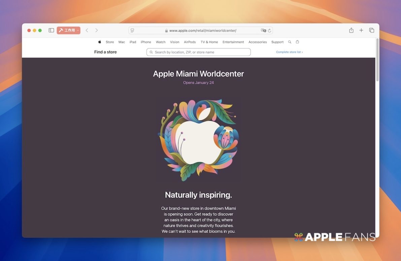The height and width of the screenshot is (261, 401).
Task: Reload the current page
Action: click(269, 30)
